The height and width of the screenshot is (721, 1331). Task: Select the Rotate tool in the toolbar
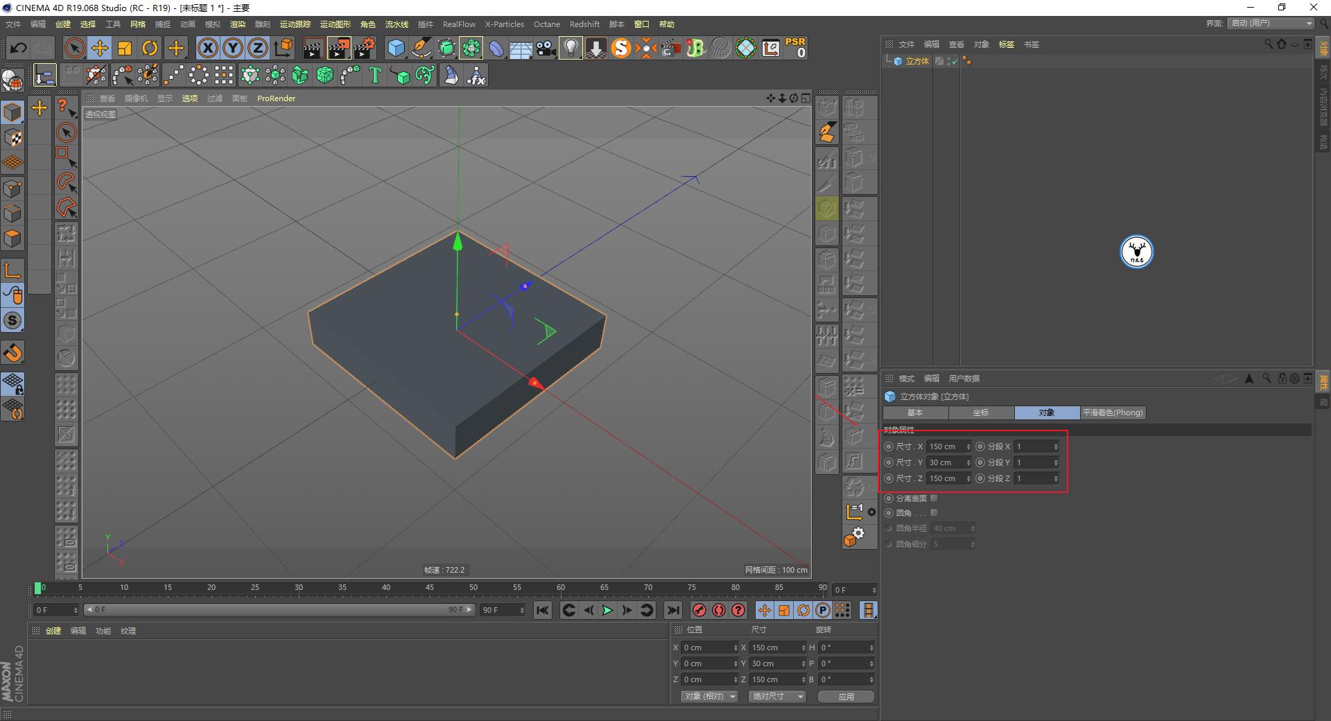point(150,48)
